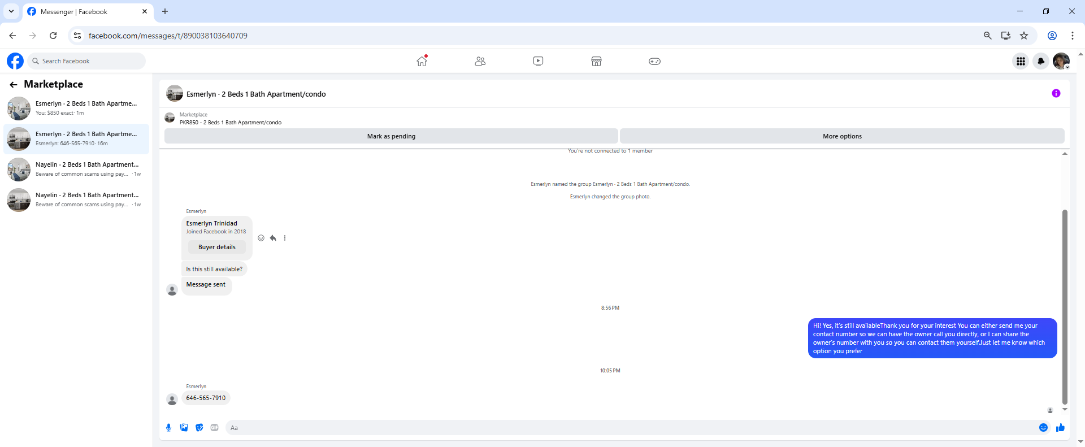Click the Esmerlyn Trinidad name
This screenshot has width=1085, height=447.
pyautogui.click(x=212, y=223)
